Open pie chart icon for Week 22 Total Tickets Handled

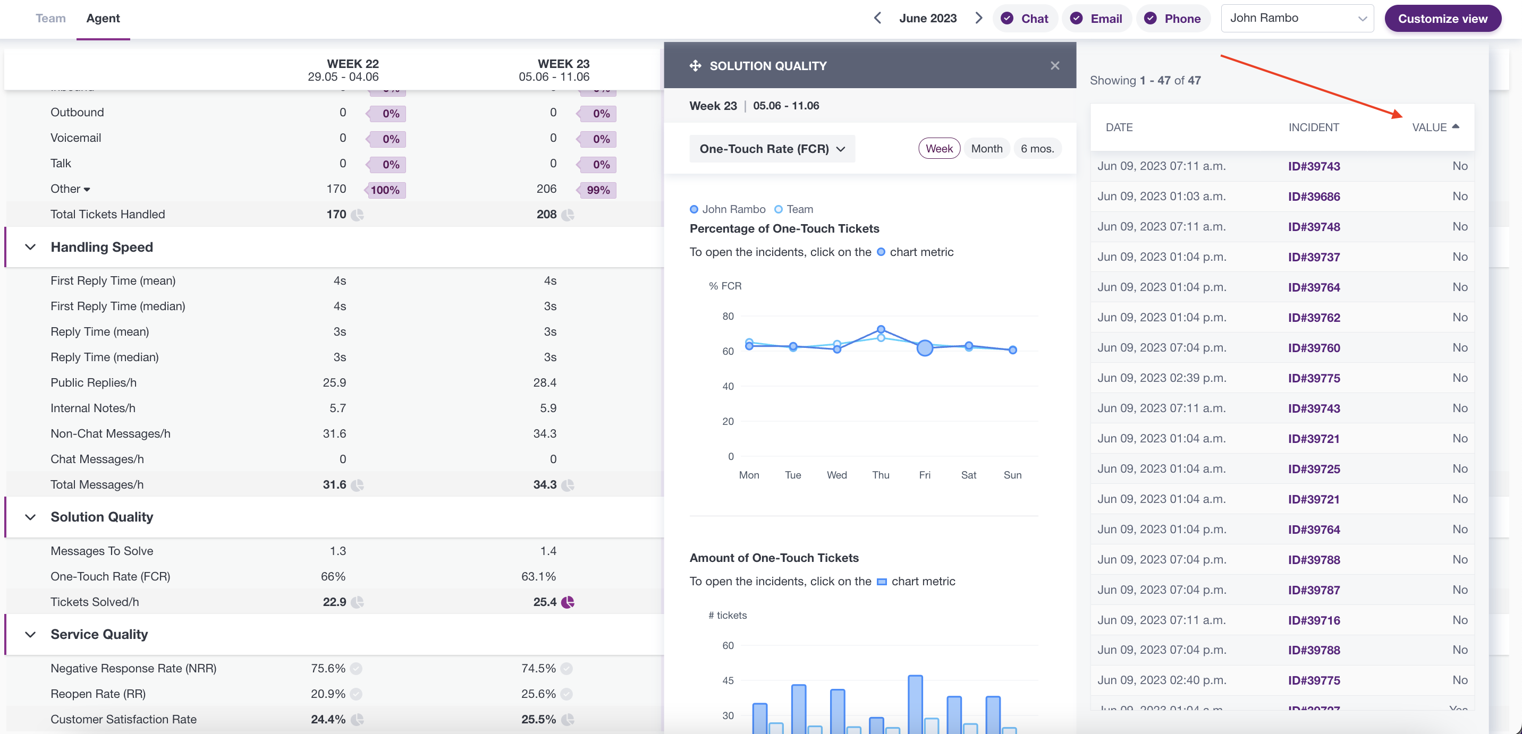(357, 215)
